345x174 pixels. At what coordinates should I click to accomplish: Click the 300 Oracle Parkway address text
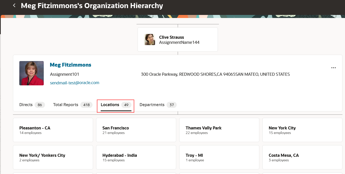[215, 74]
